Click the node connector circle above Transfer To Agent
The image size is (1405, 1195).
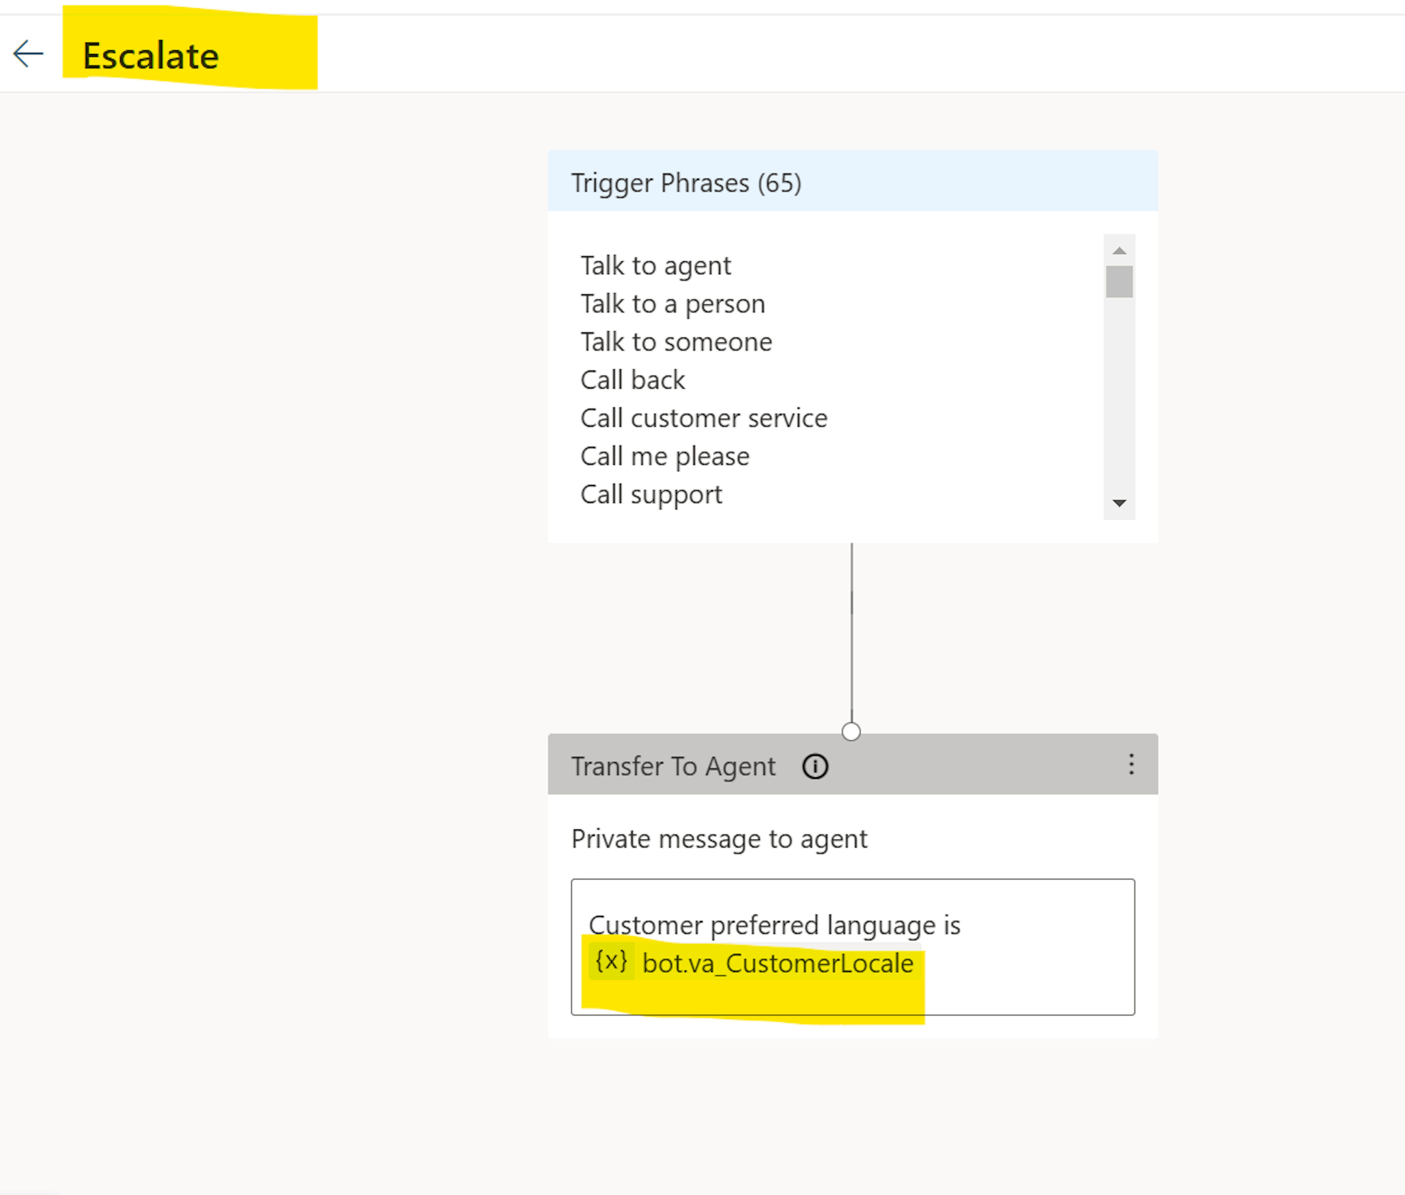[851, 732]
